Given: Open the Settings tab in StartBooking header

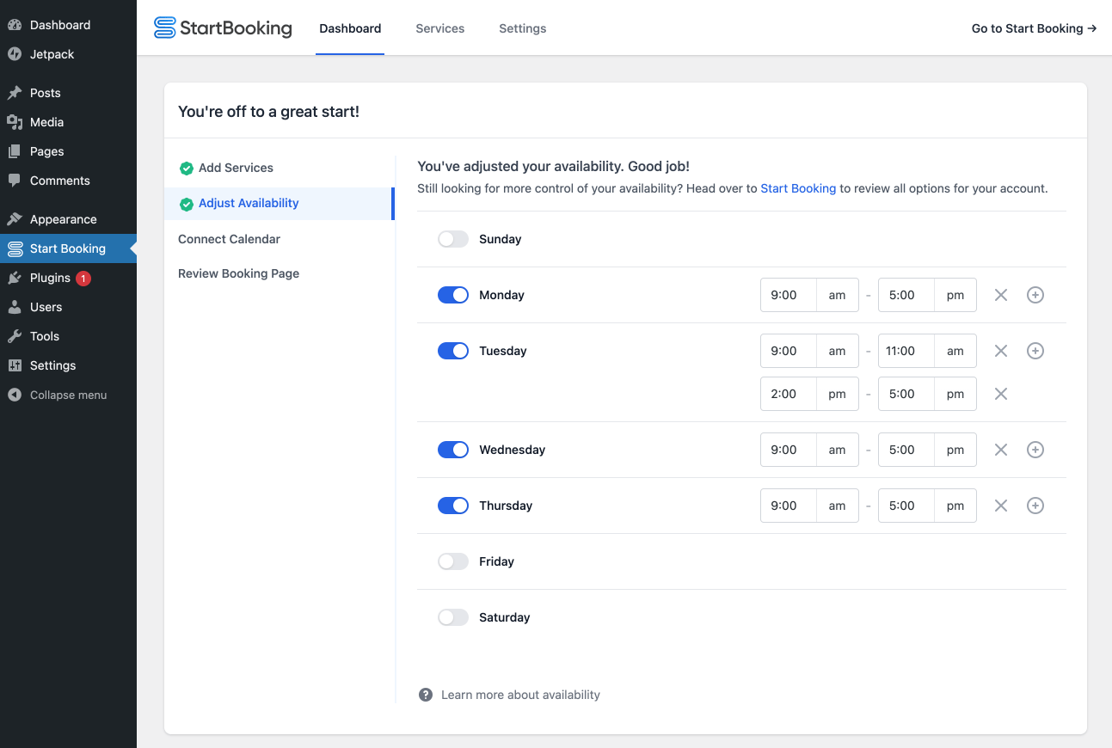Looking at the screenshot, I should click(x=523, y=28).
